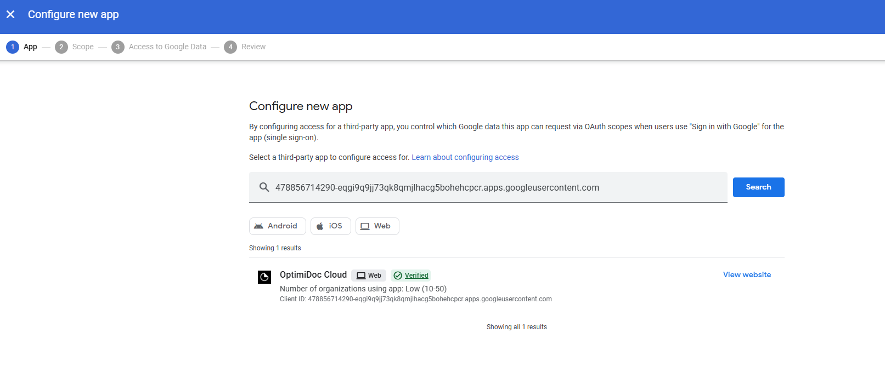Filter results by Android

click(x=278, y=226)
